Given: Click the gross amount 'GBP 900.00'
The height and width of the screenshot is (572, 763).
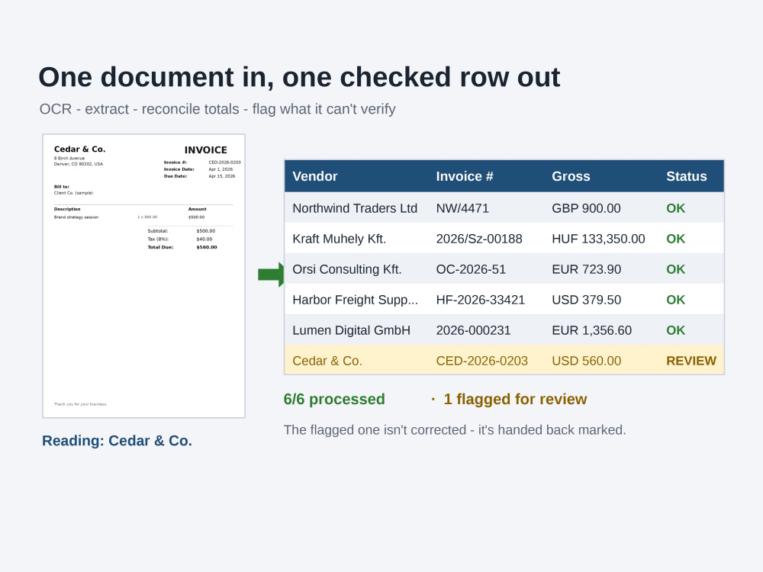Looking at the screenshot, I should [586, 208].
